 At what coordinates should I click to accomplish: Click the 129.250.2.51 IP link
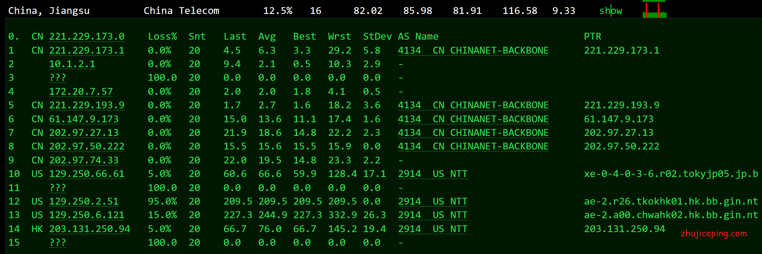pos(83,201)
